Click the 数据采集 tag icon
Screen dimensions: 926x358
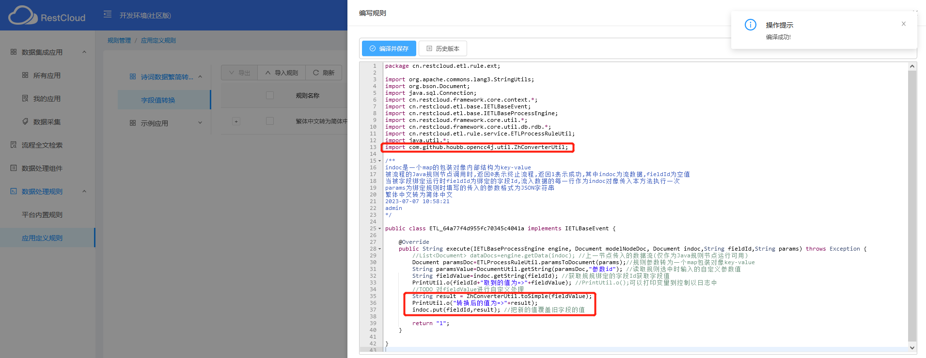(x=25, y=121)
